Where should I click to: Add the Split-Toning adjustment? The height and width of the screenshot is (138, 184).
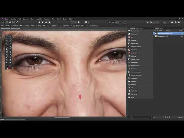coord(134,94)
